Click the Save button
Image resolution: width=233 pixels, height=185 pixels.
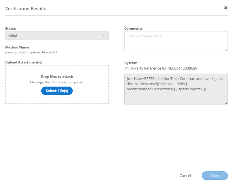pyautogui.click(x=215, y=175)
